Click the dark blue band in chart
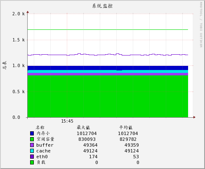The image size is (205, 169). [108, 68]
